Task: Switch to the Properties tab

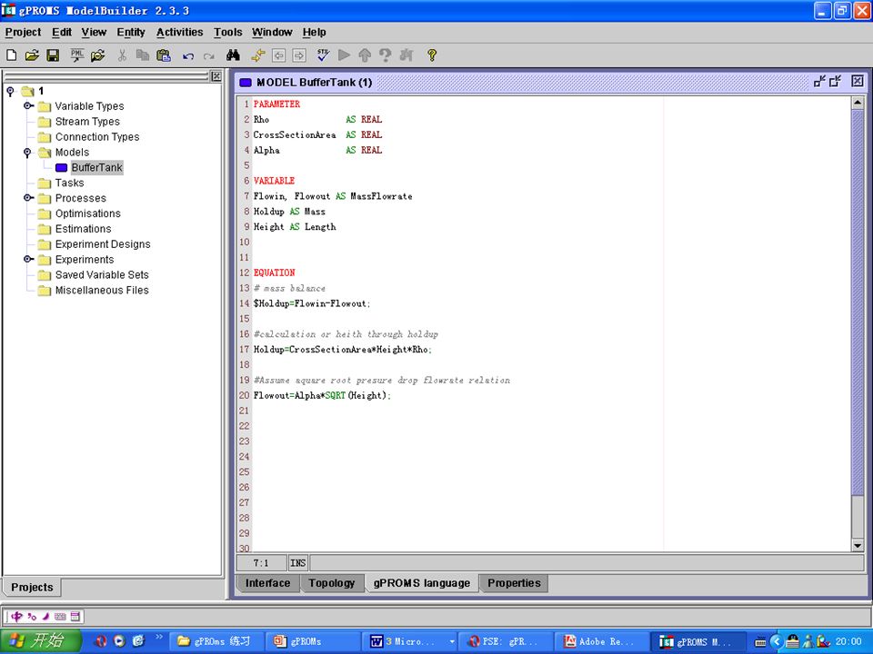Action: [514, 583]
